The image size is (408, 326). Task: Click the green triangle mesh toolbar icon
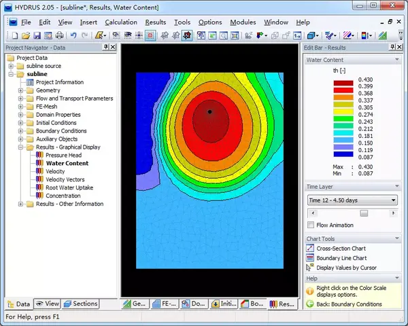tap(382, 35)
